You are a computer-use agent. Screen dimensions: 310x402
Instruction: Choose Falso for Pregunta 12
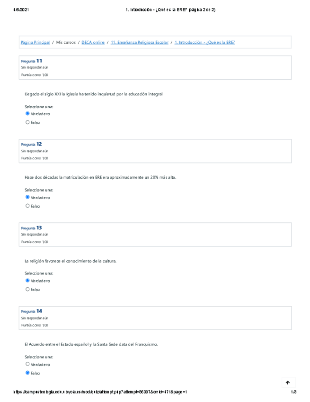27,206
